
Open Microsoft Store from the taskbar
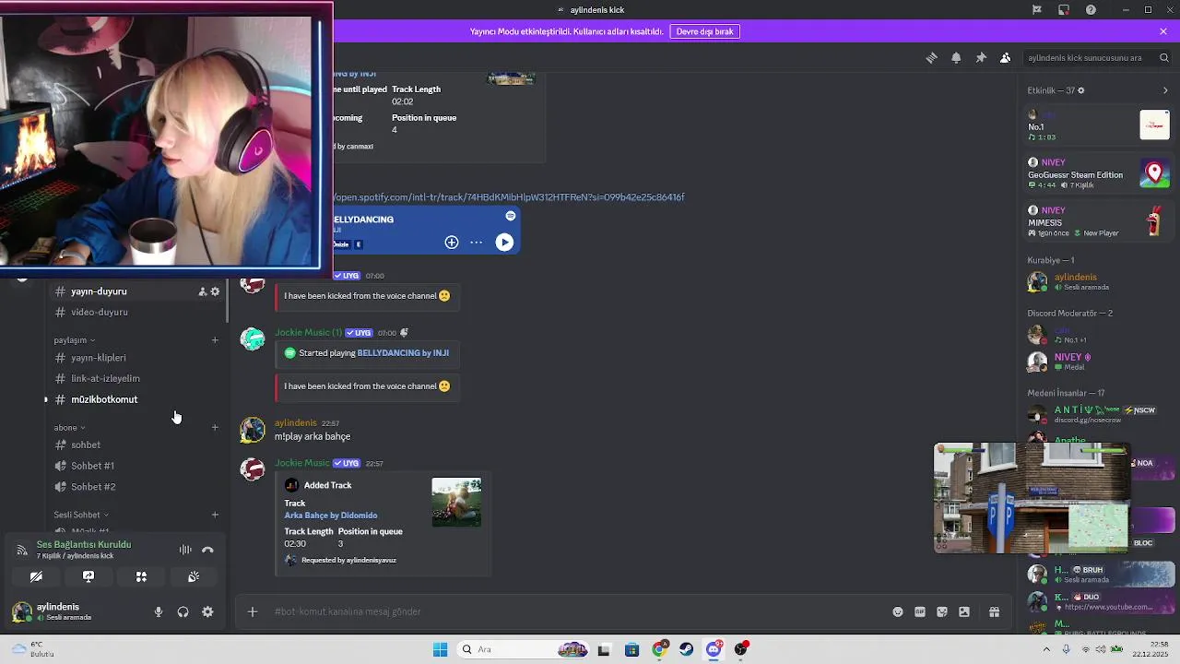click(631, 649)
